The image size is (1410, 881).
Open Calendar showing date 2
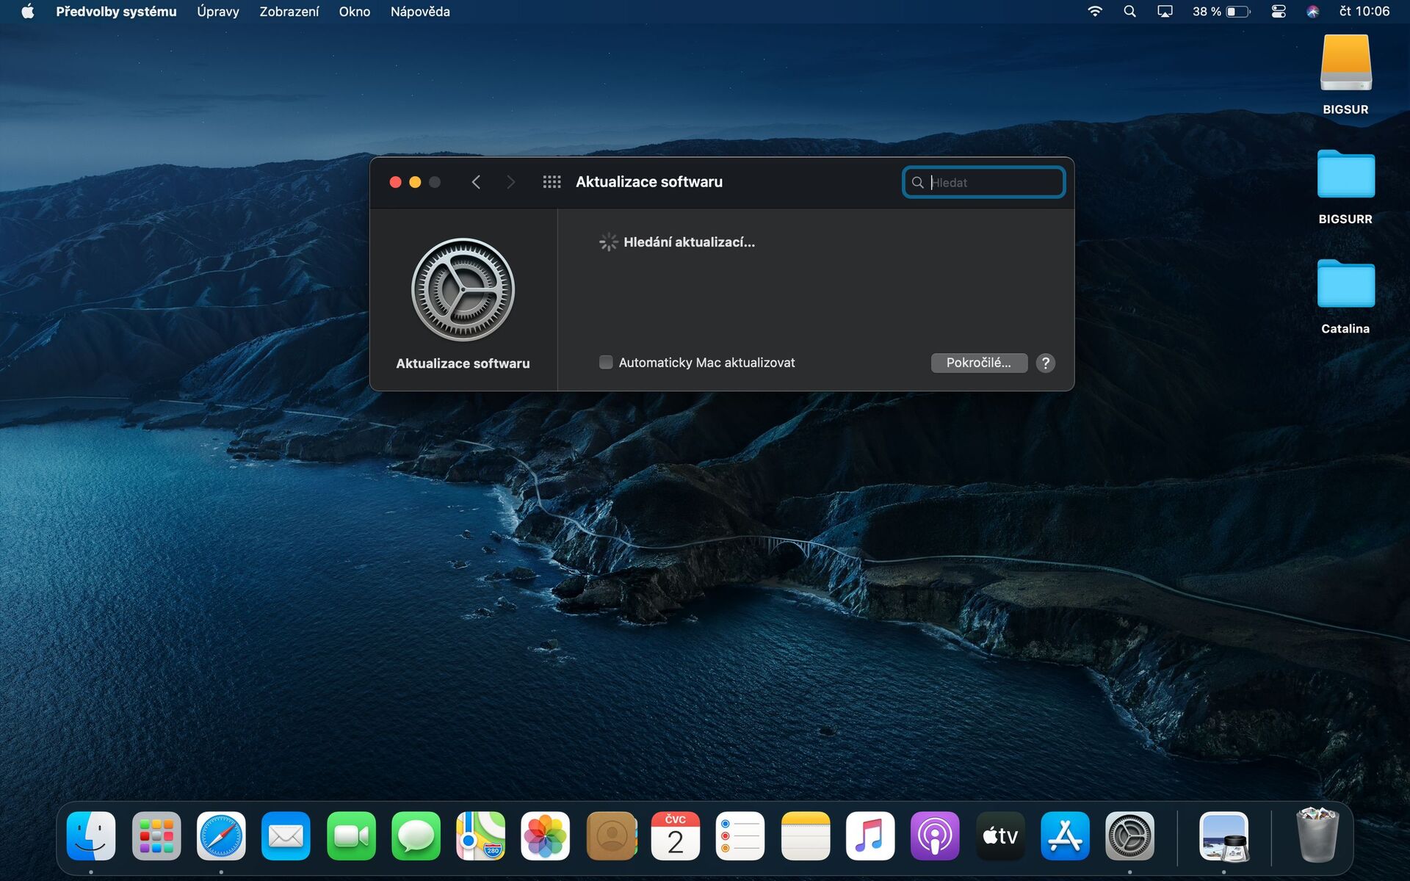[x=675, y=835]
